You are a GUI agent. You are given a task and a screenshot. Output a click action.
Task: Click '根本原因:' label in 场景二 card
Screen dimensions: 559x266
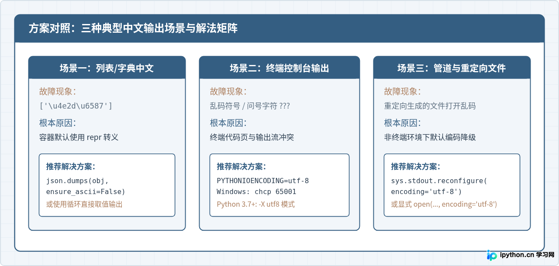tap(228, 123)
